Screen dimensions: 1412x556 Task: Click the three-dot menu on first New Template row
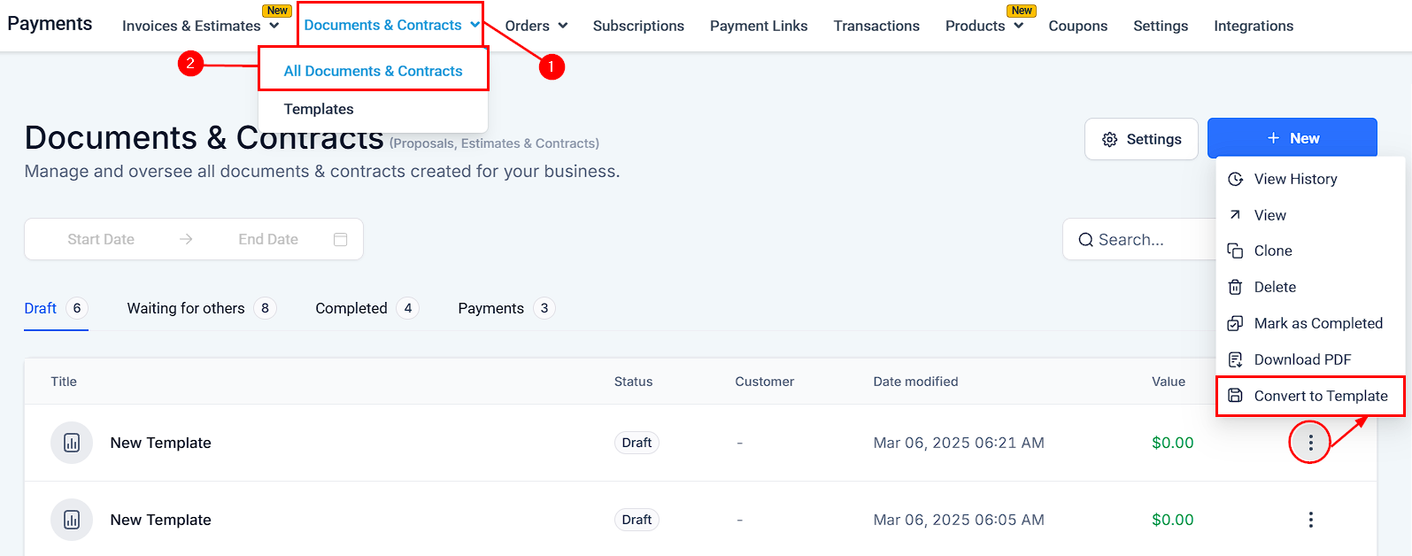coord(1310,443)
